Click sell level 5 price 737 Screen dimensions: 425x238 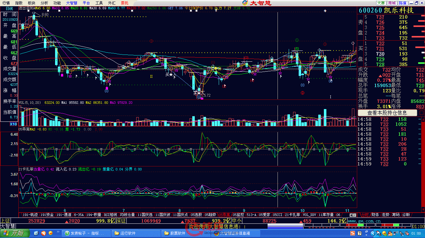click(380, 17)
